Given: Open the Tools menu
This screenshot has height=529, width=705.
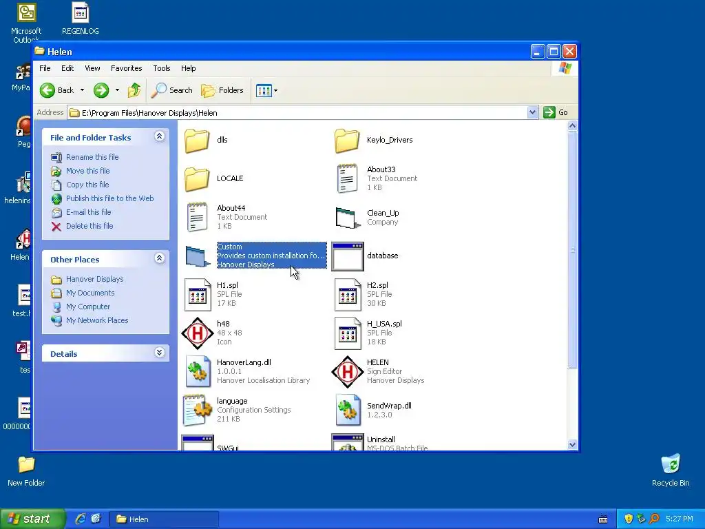Looking at the screenshot, I should point(161,68).
